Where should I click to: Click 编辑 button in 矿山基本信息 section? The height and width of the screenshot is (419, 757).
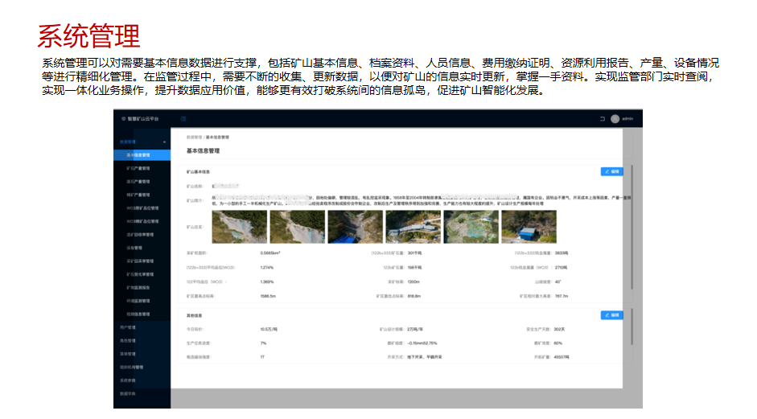(611, 171)
